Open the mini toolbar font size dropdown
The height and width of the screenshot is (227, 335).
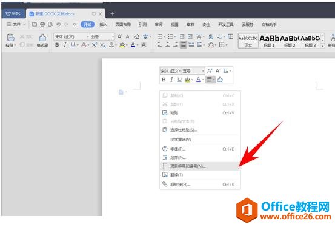(203, 71)
